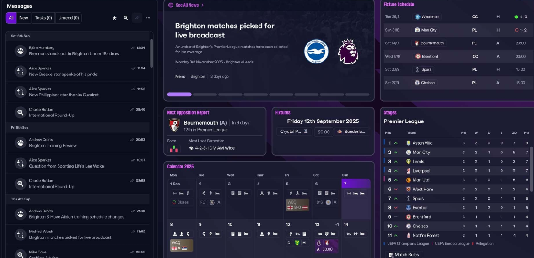Click magnifier icon beside Charlie Hutton 08:58 message

click(x=21, y=184)
